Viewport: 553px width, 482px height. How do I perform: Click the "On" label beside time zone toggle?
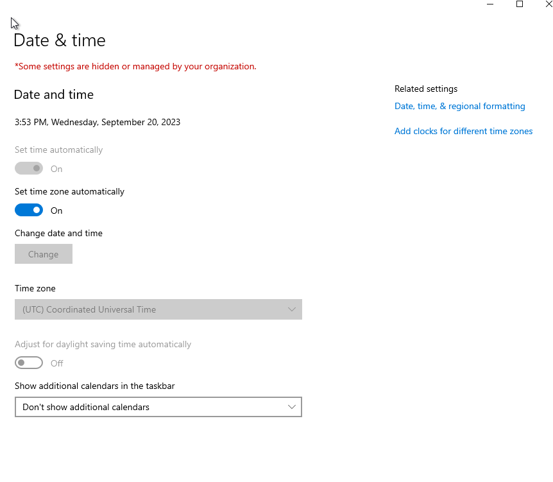[56, 210]
